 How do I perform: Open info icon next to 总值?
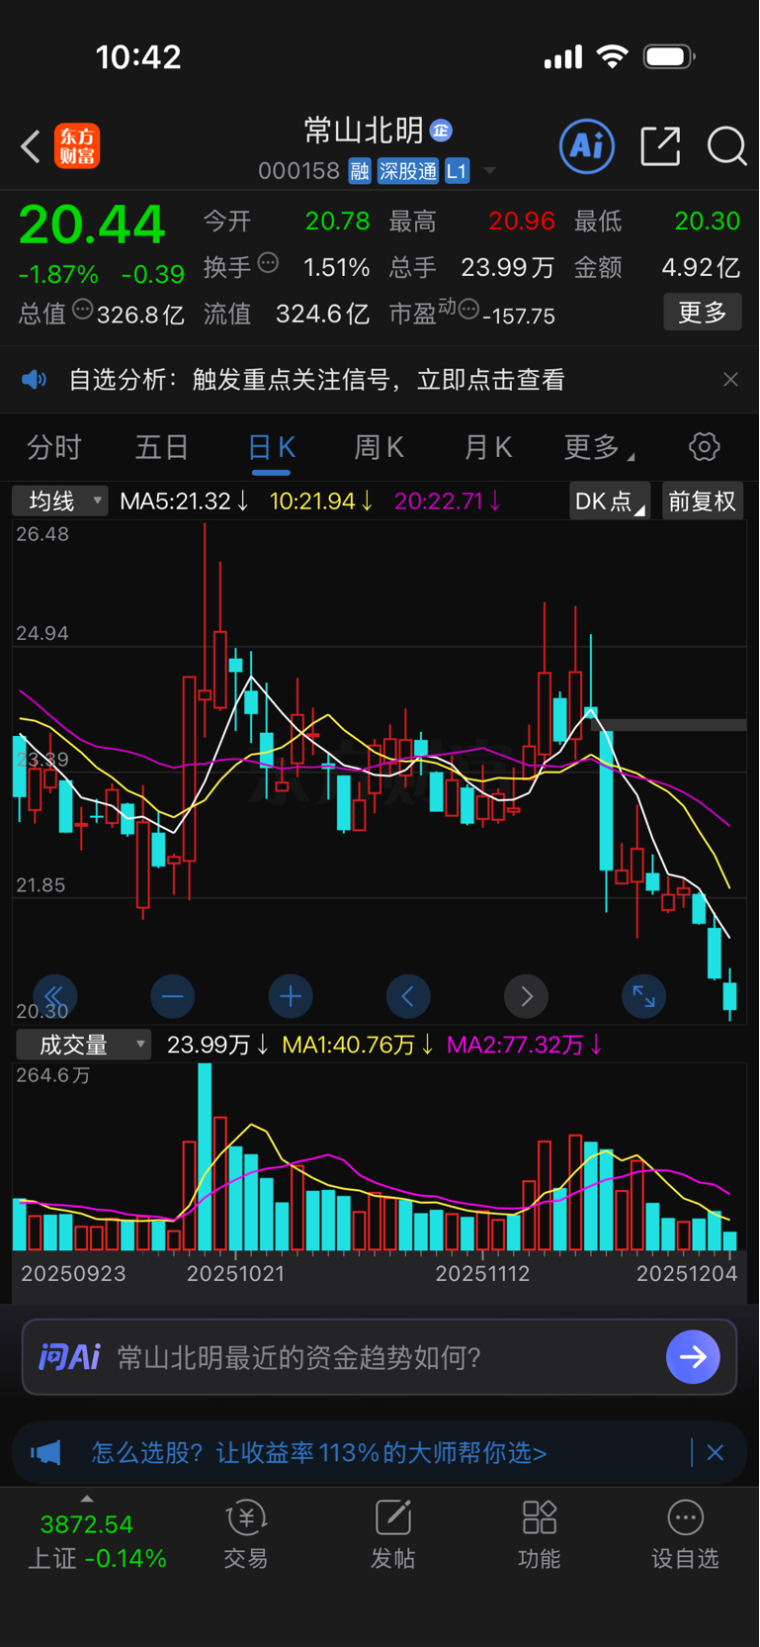pyautogui.click(x=83, y=310)
